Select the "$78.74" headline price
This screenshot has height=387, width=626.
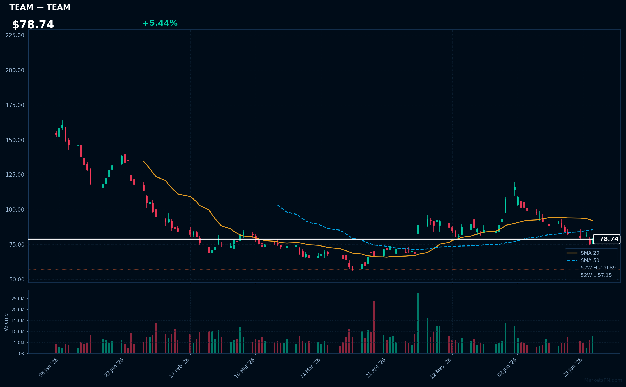pyautogui.click(x=33, y=25)
